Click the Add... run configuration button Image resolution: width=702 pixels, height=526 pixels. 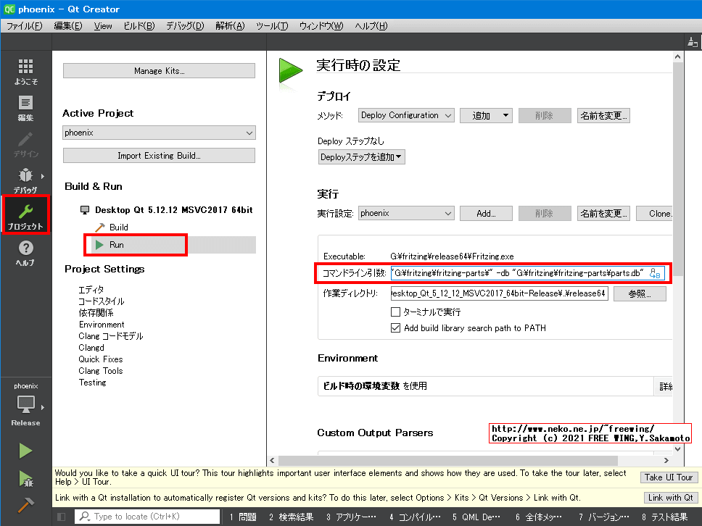[486, 213]
